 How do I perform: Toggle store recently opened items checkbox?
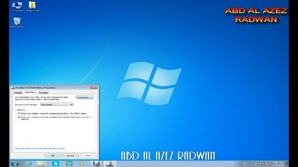[19, 117]
